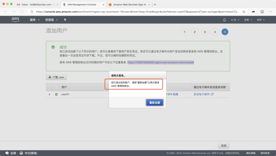Close the Inbox Gmail tab
The image size is (276, 156).
pos(58,5)
